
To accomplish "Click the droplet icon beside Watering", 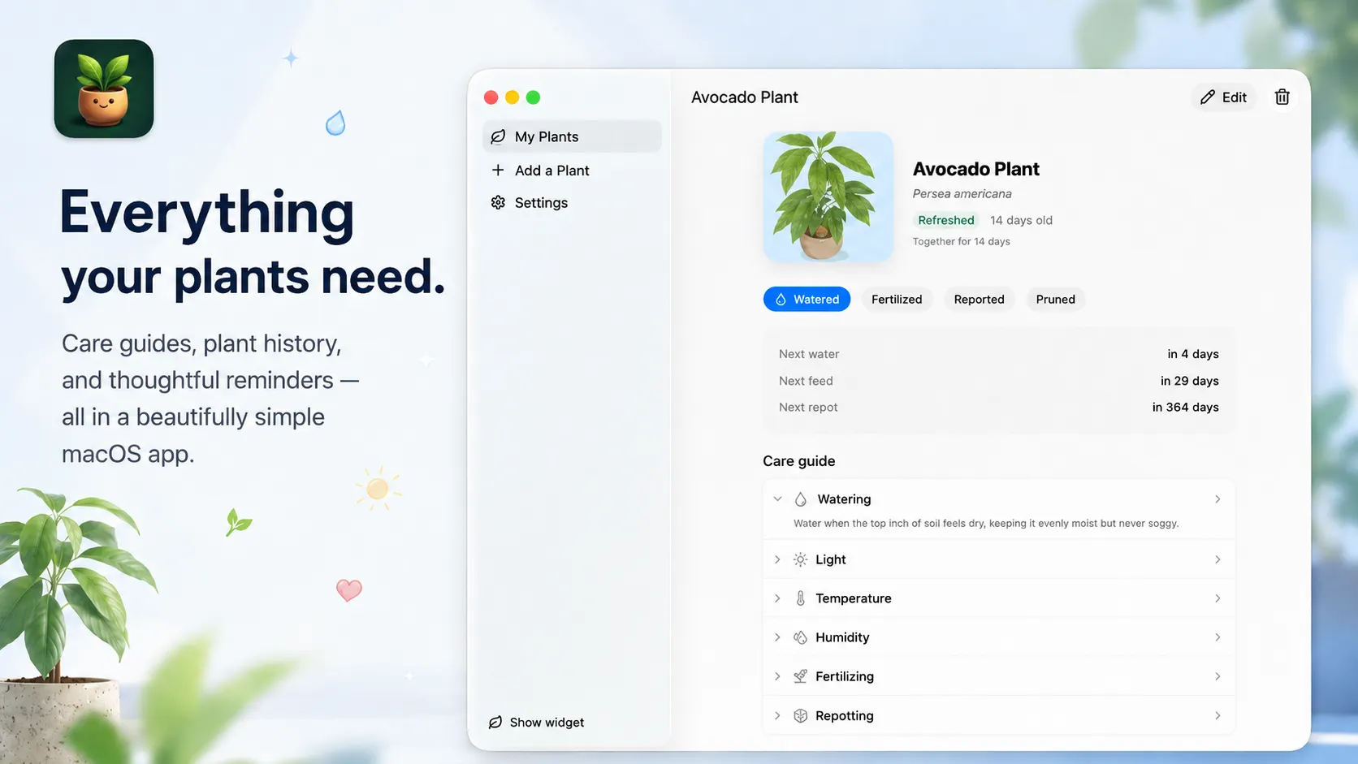I will (801, 499).
